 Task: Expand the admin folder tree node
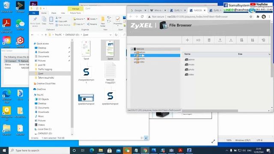pos(135,52)
